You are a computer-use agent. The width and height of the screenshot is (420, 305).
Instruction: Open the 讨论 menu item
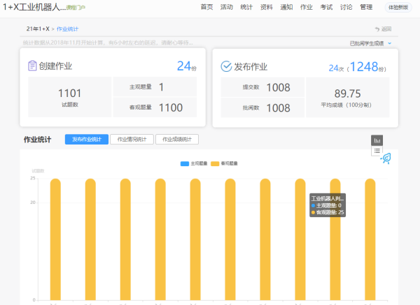point(346,7)
